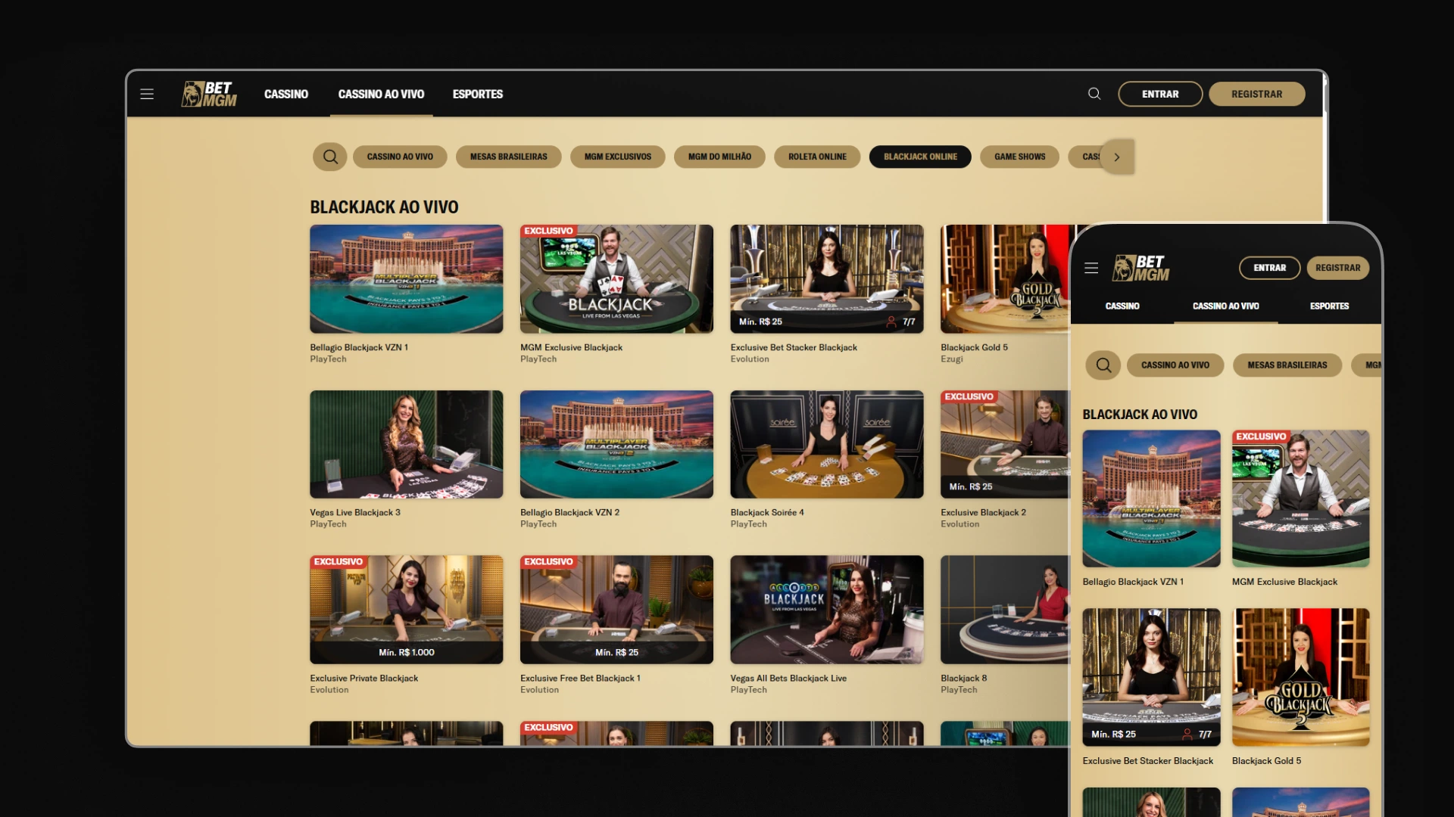
Task: Choose the BLACKJACK ONLINE category
Action: coord(920,157)
